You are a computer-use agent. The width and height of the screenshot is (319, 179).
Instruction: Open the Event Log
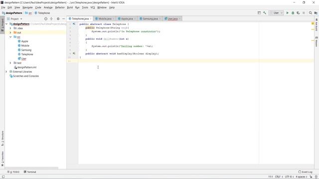(305, 172)
